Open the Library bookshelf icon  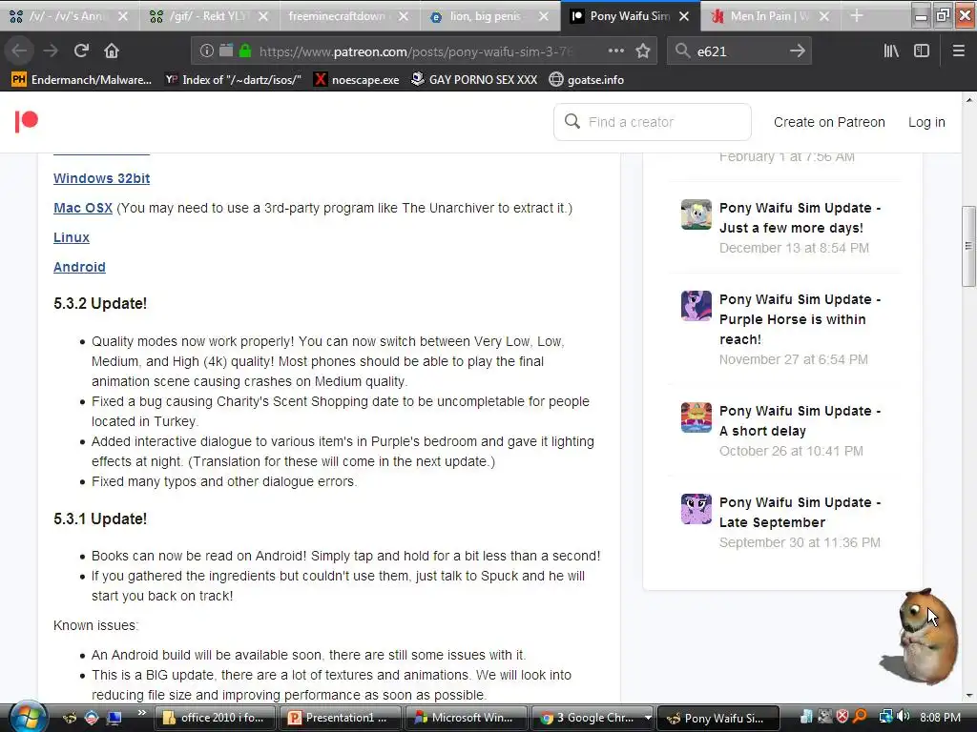coord(891,51)
